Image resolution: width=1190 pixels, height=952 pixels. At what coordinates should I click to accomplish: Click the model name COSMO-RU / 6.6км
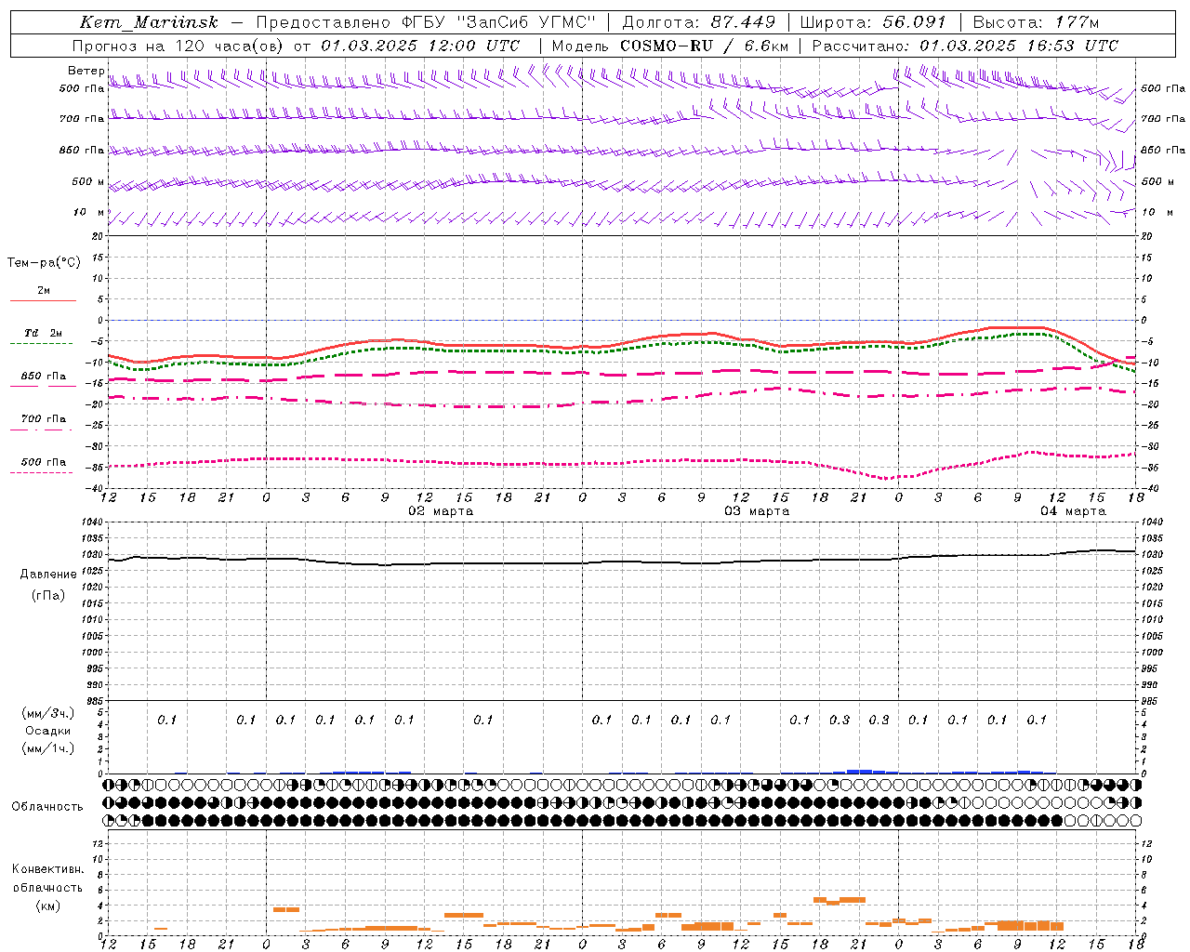click(x=705, y=46)
